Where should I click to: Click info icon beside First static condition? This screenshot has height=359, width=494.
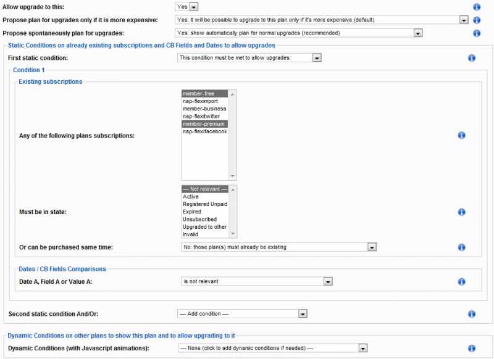pos(472,58)
